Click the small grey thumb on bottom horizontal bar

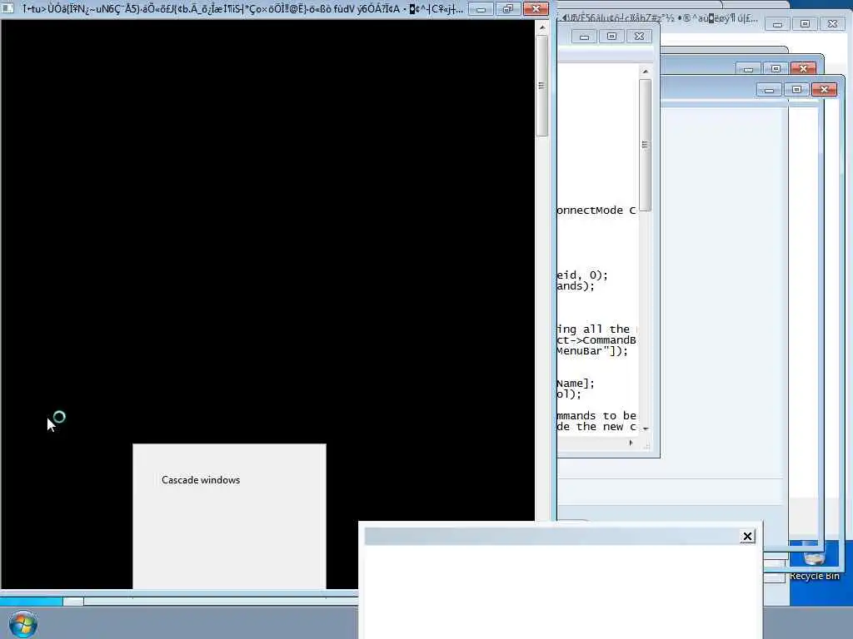(x=73, y=601)
